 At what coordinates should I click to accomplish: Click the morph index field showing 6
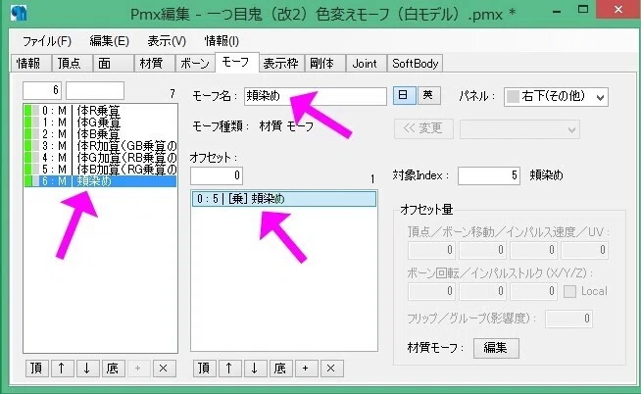(42, 90)
